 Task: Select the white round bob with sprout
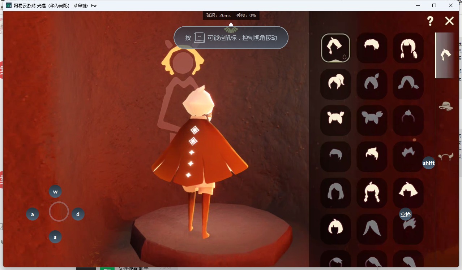coord(335,229)
